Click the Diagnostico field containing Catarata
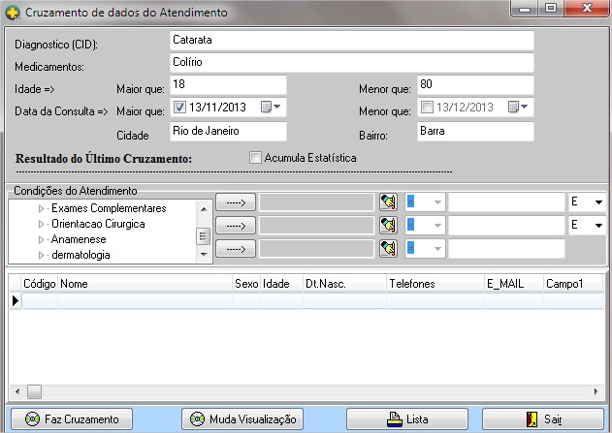Viewport: 612px width, 433px height. click(x=350, y=41)
